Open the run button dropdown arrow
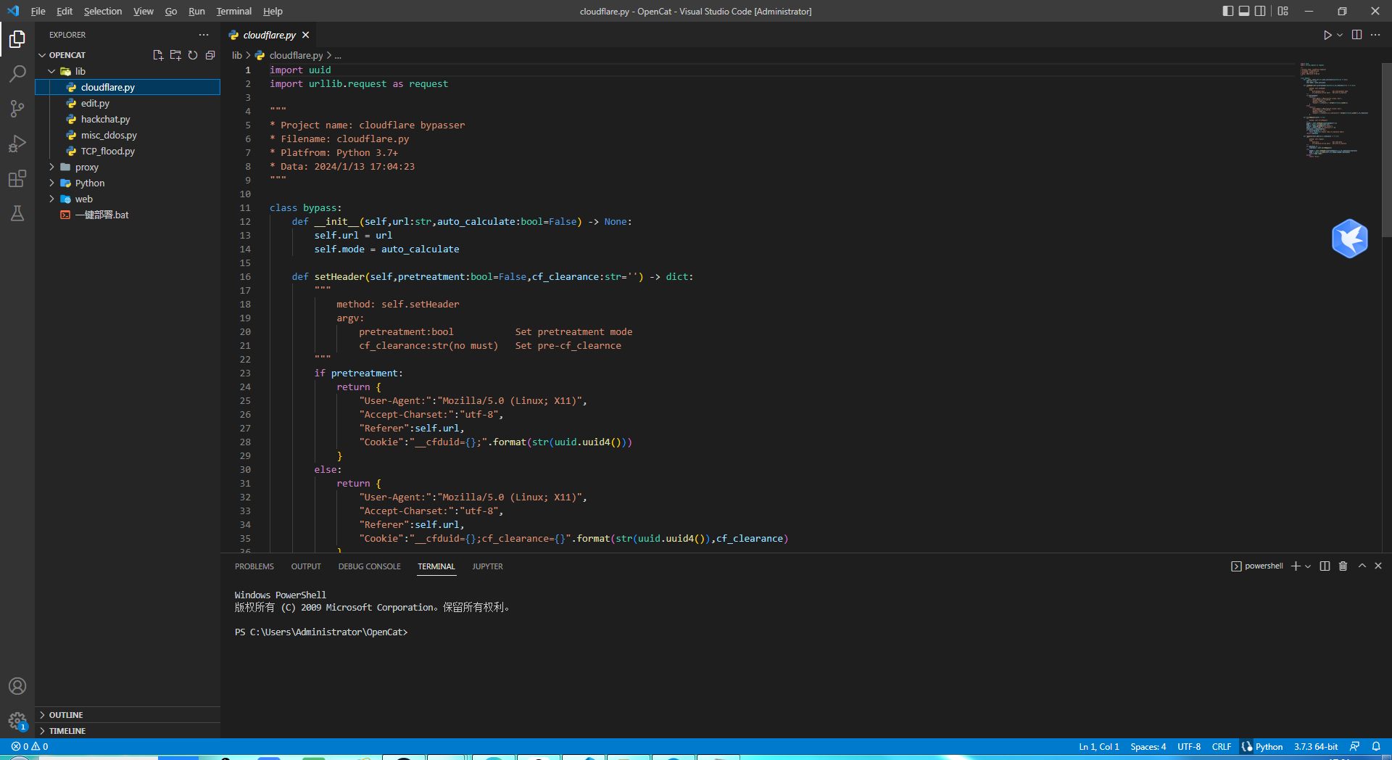Screen dimensions: 1392x760 (x=1340, y=35)
